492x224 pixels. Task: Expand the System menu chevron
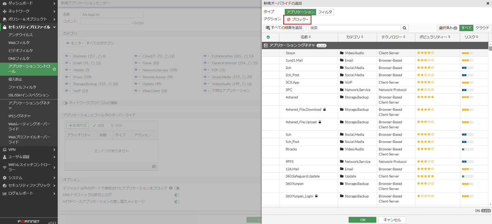[x=54, y=178]
